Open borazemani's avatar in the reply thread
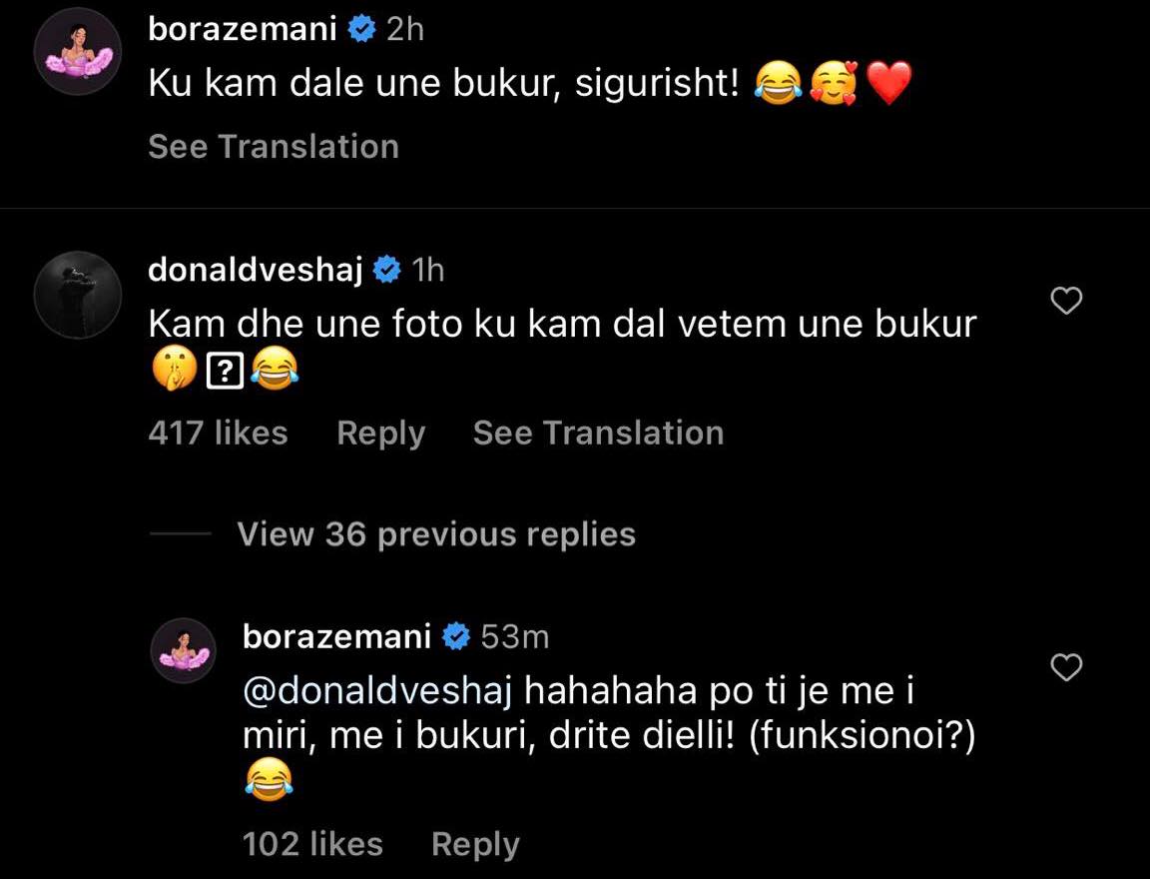 click(x=184, y=651)
